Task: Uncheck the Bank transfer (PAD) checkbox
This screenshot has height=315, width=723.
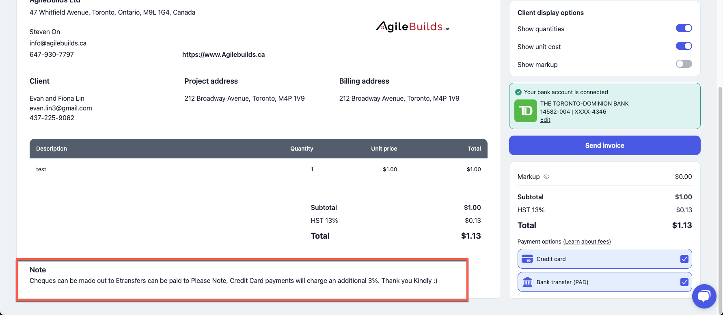Action: coord(684,282)
